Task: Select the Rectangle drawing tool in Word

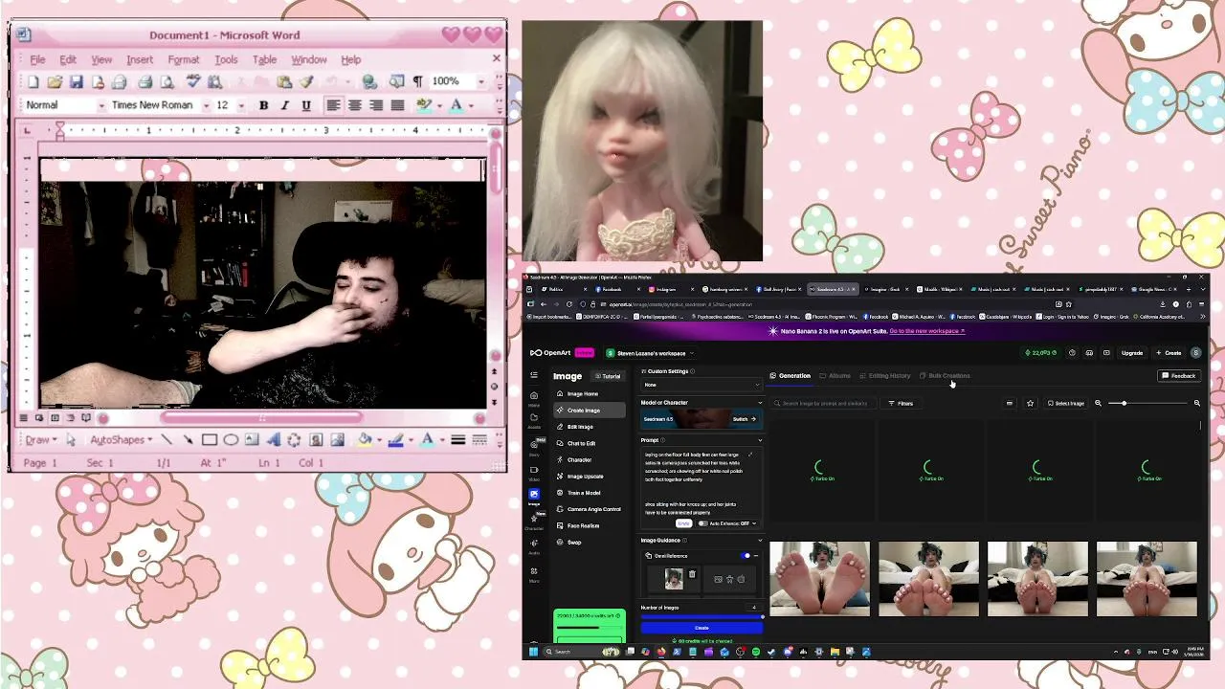Action: [210, 440]
